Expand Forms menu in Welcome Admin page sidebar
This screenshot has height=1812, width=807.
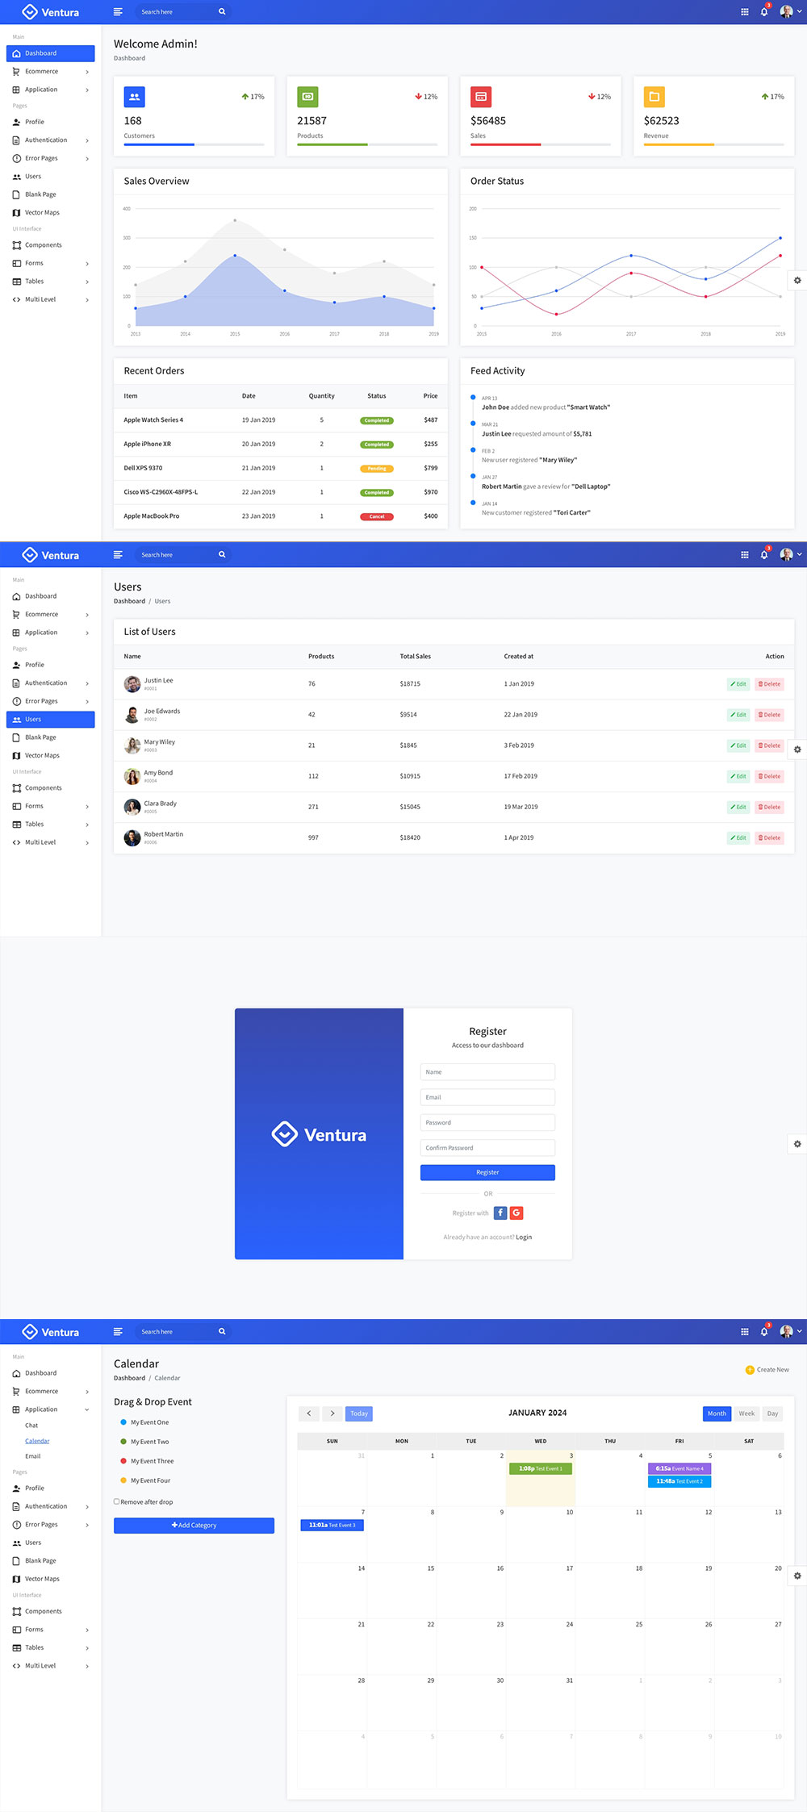tap(50, 263)
